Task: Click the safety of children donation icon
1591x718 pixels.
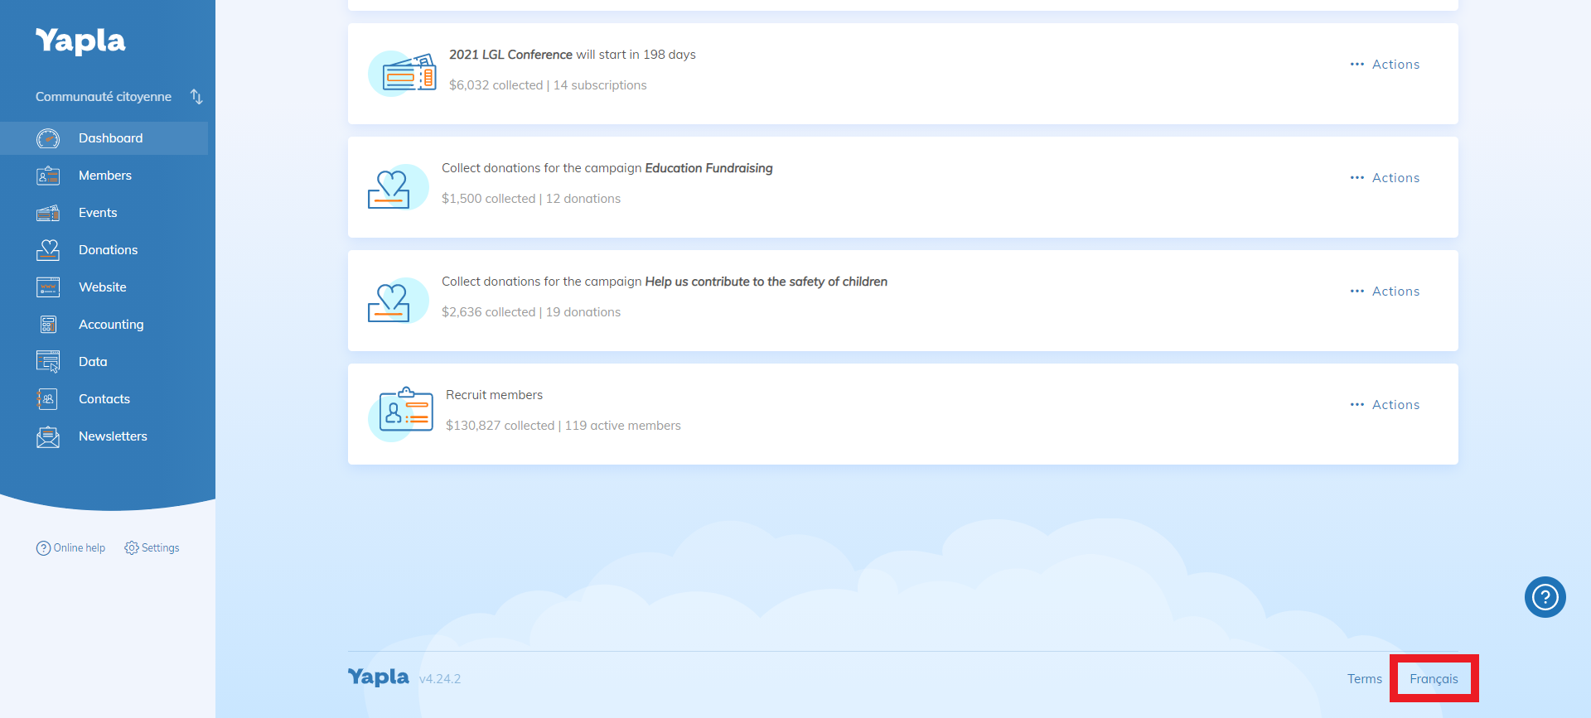Action: pyautogui.click(x=398, y=301)
